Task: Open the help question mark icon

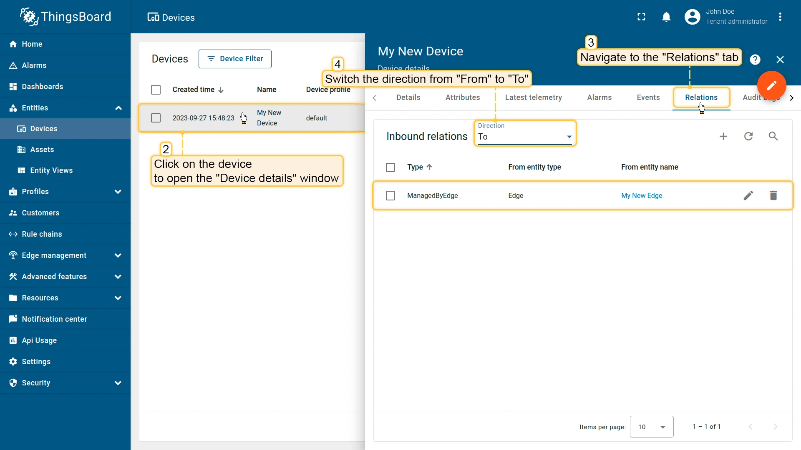Action: [755, 60]
